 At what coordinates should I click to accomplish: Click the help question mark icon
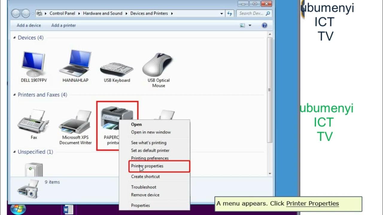point(265,25)
